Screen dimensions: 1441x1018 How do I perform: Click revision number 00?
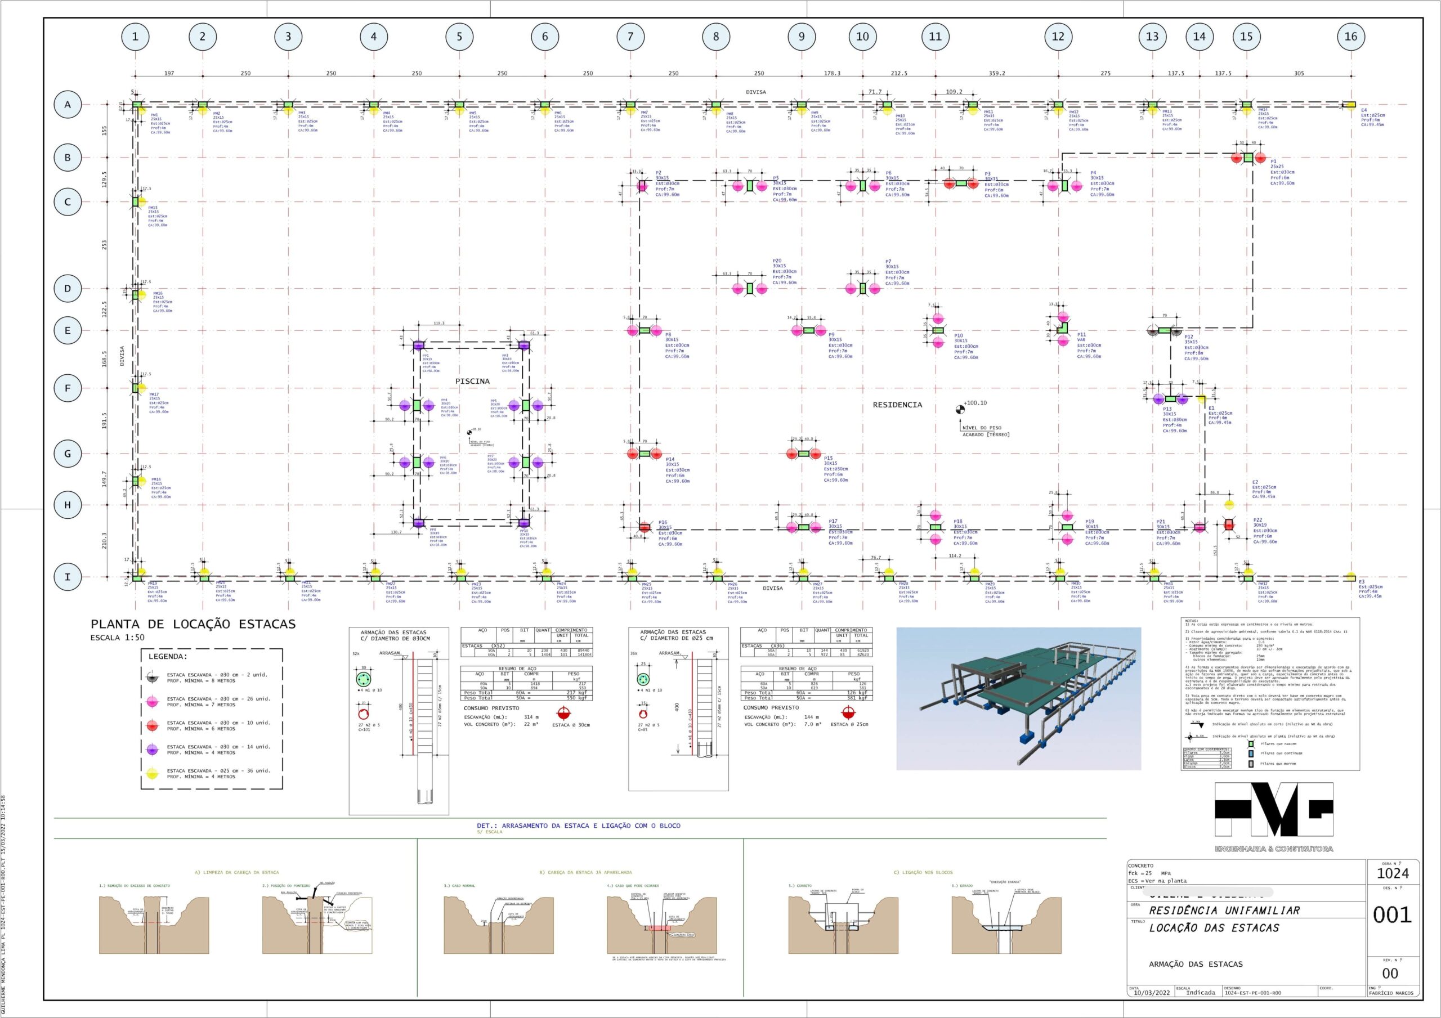coord(1390,974)
